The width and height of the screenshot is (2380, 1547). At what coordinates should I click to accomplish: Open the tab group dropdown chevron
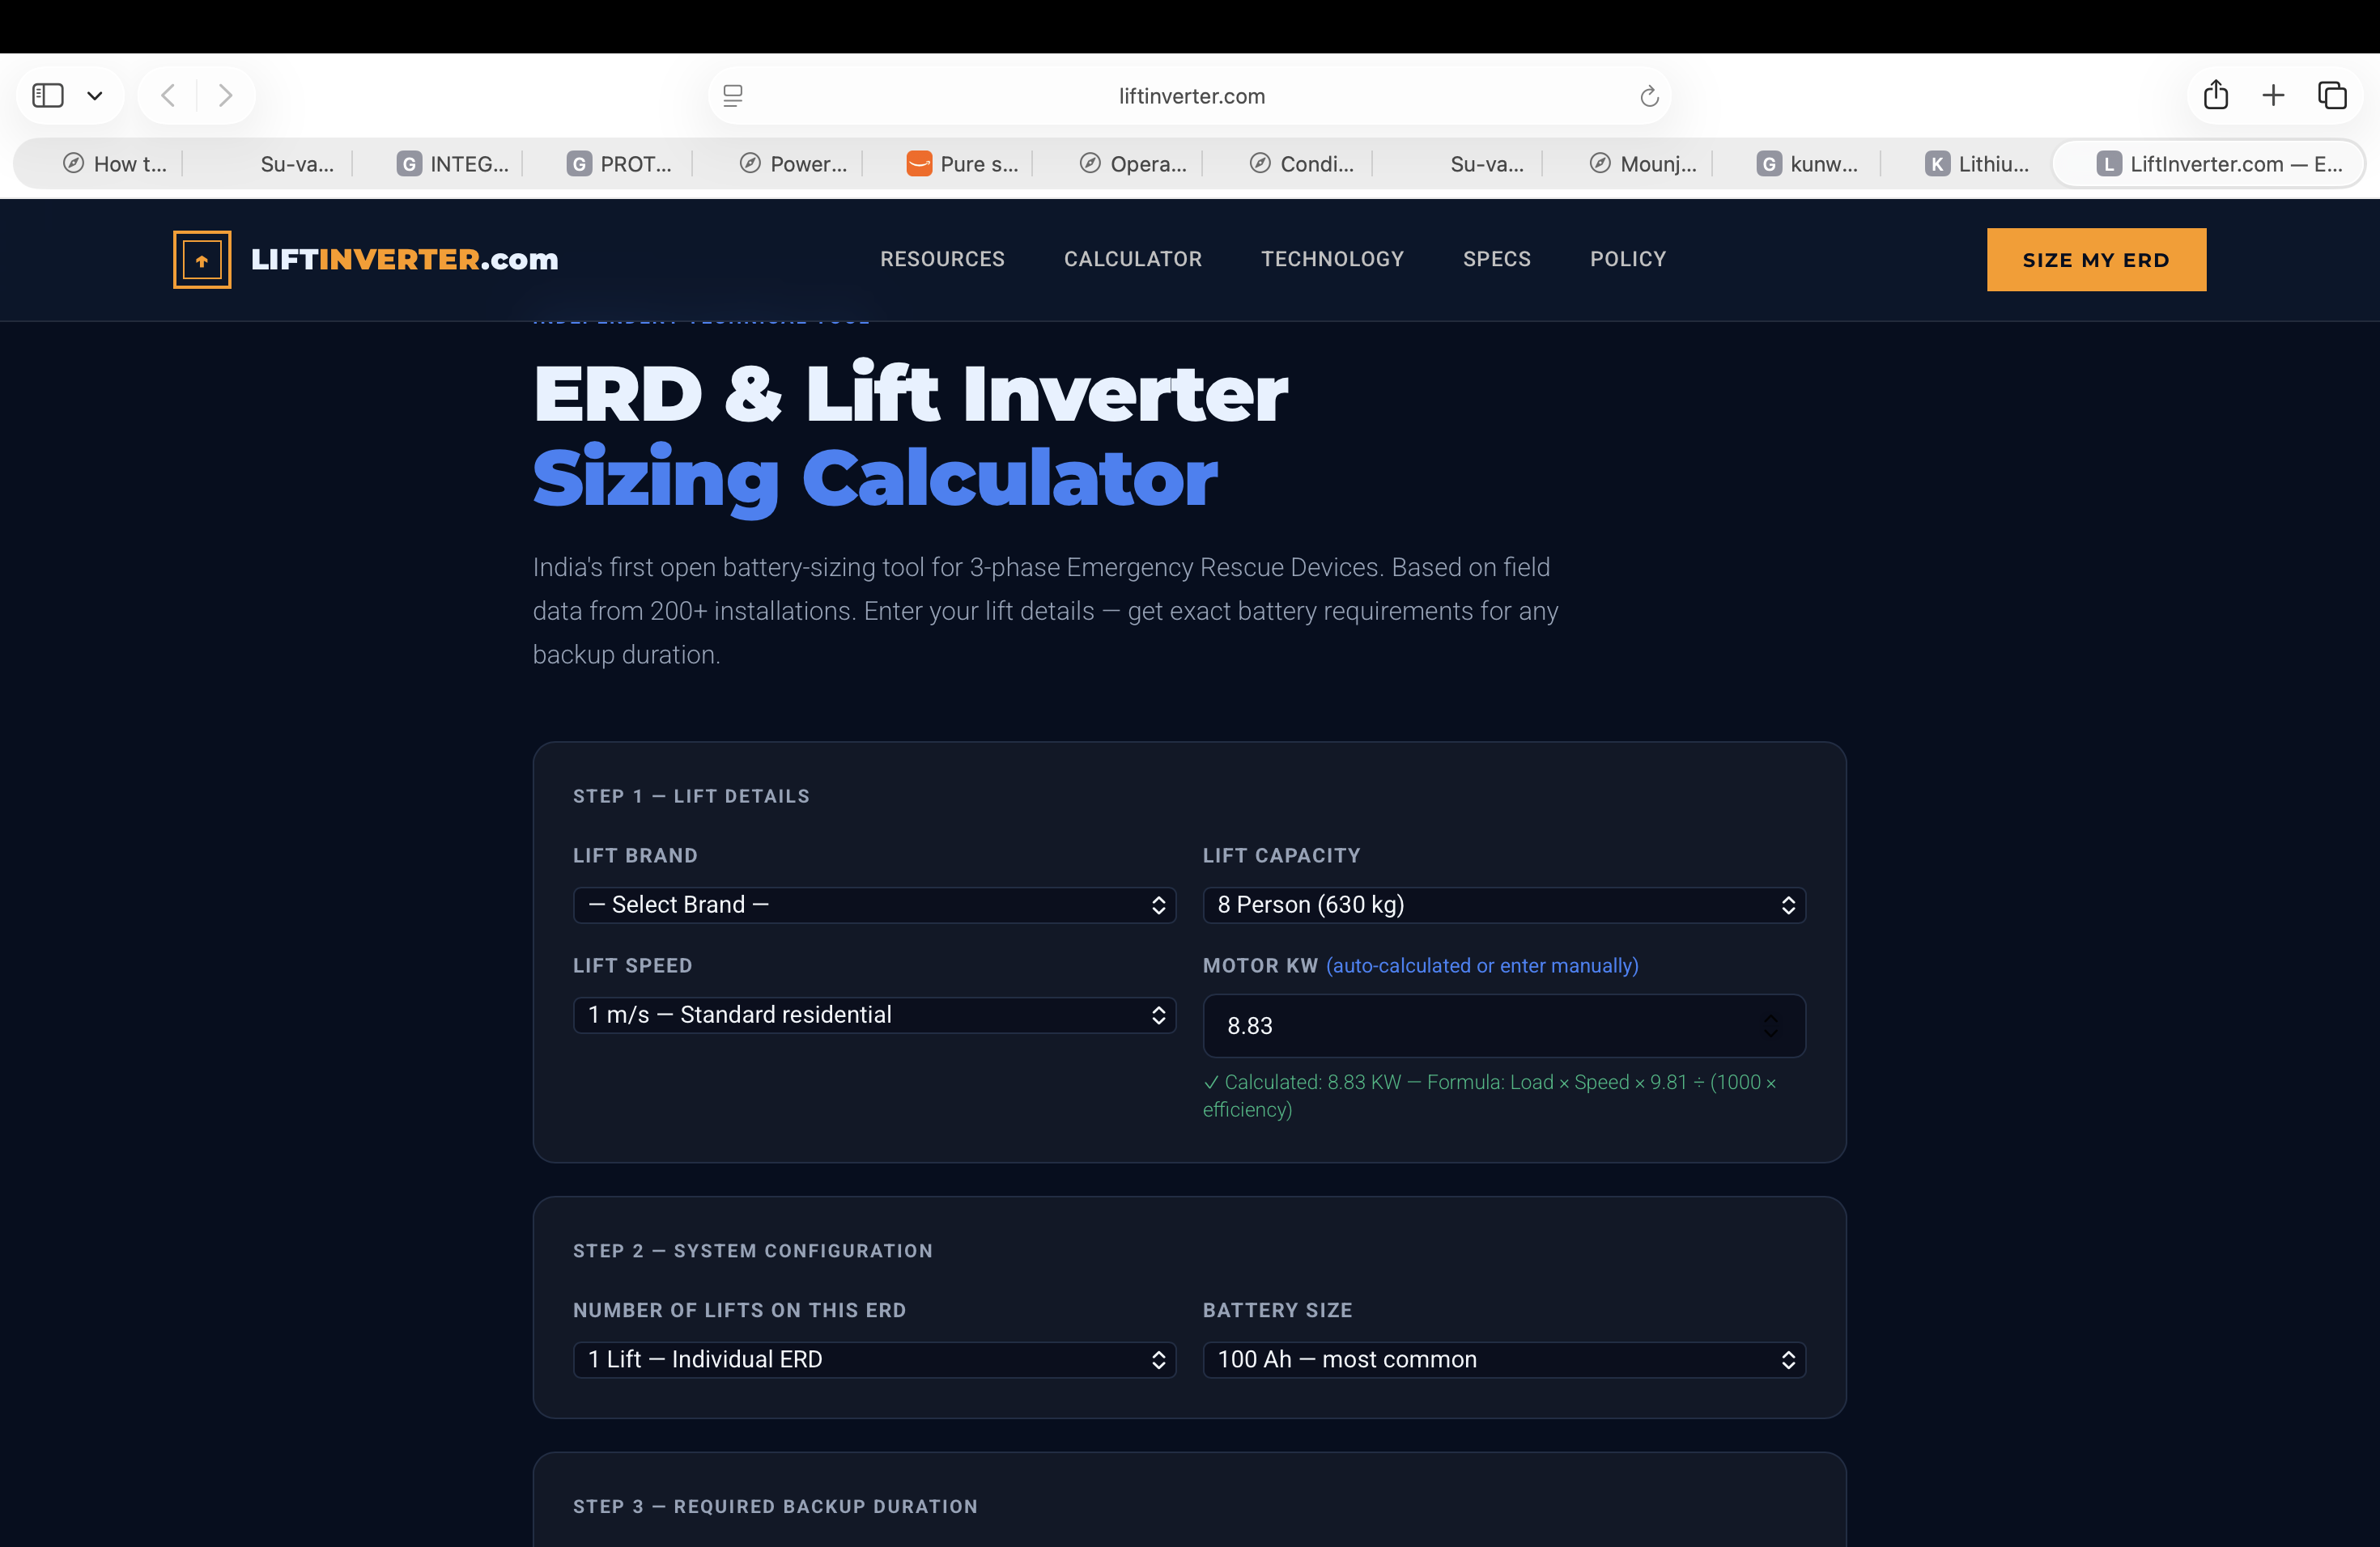[x=95, y=96]
